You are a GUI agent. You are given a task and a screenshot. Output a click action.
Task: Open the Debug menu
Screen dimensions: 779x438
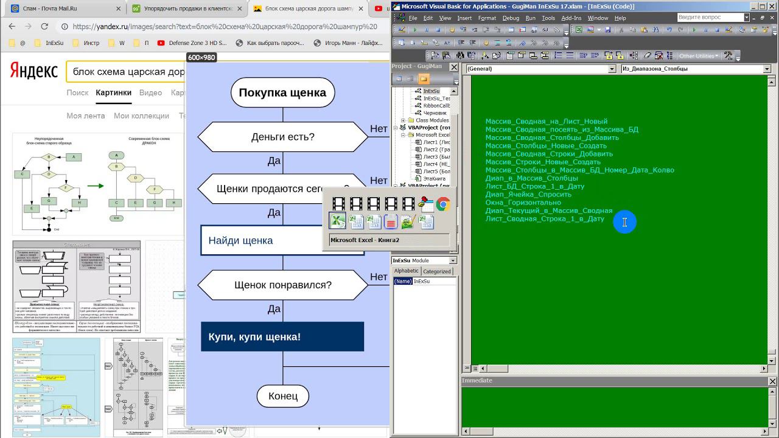511,18
